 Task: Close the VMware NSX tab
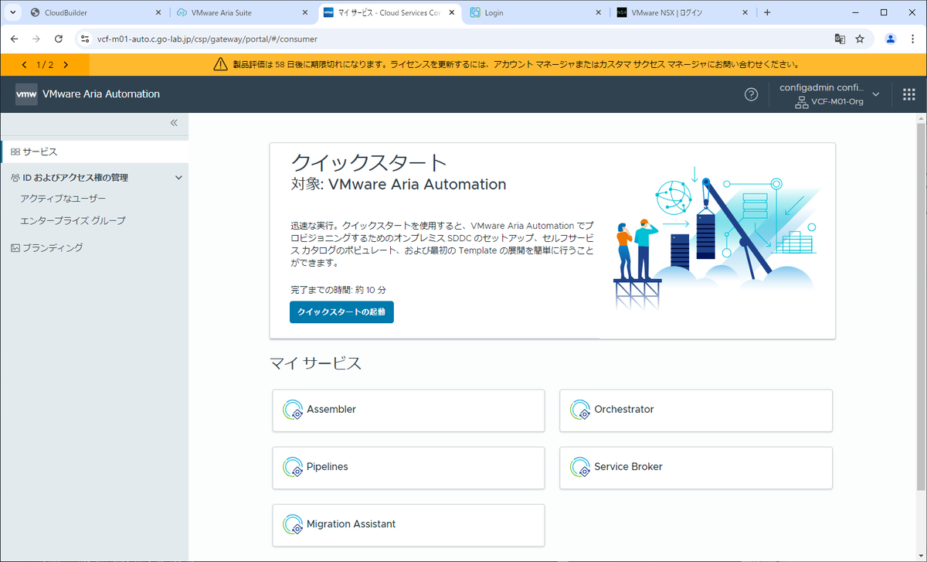(x=745, y=12)
